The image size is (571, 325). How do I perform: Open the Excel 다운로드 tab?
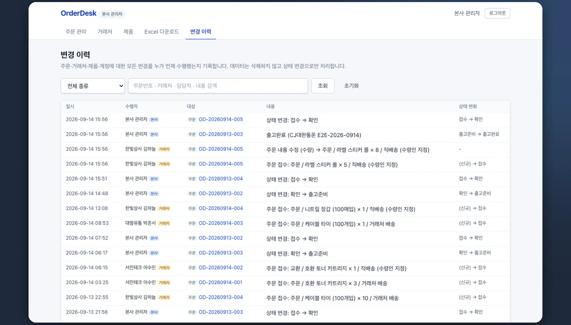pyautogui.click(x=162, y=32)
